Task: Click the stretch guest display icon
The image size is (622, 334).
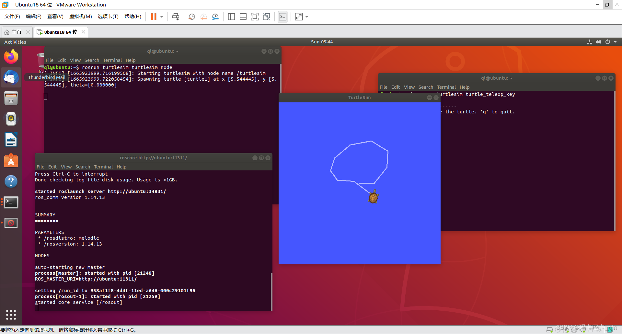Action: tap(299, 17)
